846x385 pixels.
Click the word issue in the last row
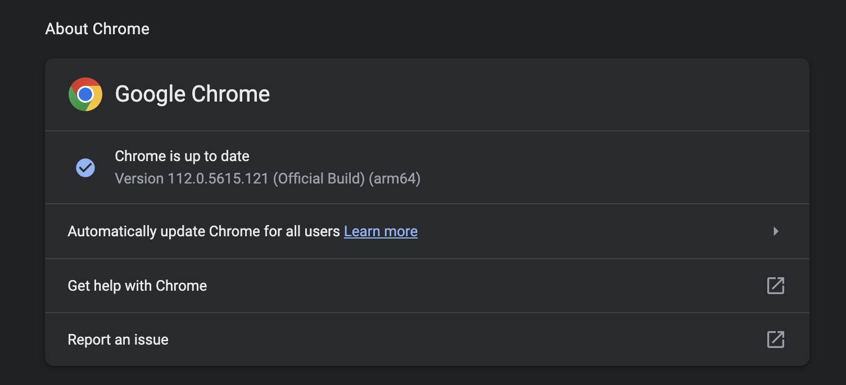pos(152,340)
